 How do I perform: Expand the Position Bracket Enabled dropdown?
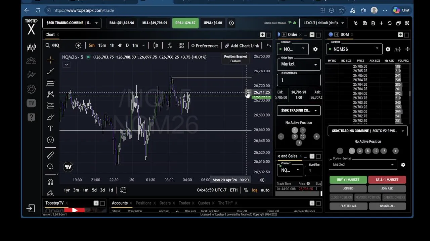(363, 164)
